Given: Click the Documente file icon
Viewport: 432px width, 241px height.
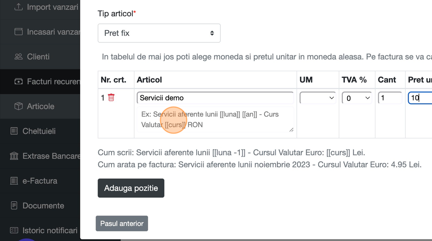Looking at the screenshot, I should tap(14, 206).
